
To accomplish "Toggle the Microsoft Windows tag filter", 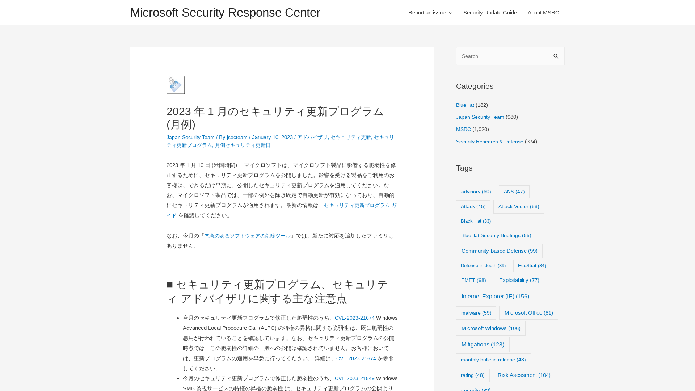I will (491, 328).
